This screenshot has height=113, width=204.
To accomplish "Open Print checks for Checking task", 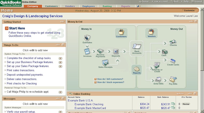I will pyautogui.click(x=22, y=83).
